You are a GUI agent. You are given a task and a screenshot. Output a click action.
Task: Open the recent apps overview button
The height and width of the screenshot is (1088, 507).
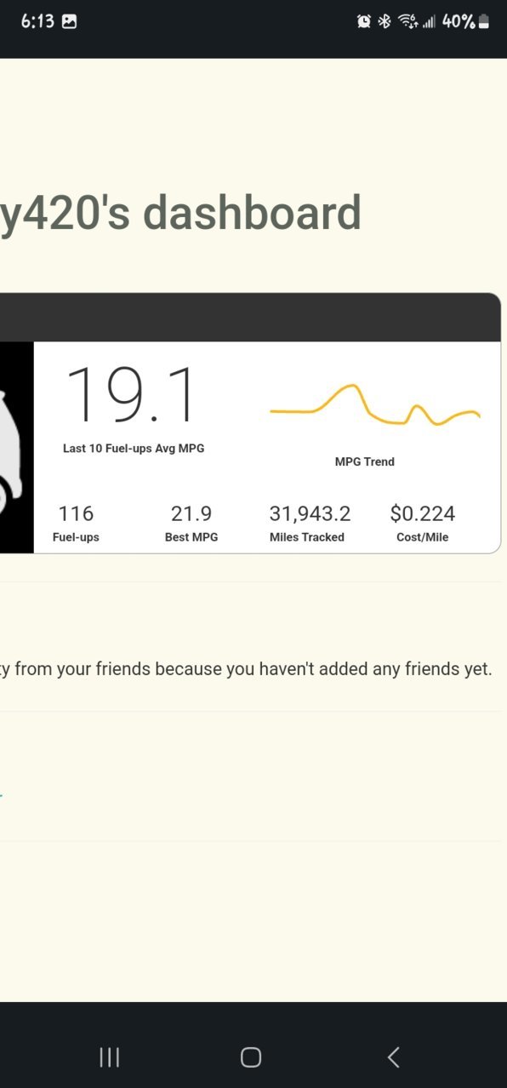(x=109, y=1057)
